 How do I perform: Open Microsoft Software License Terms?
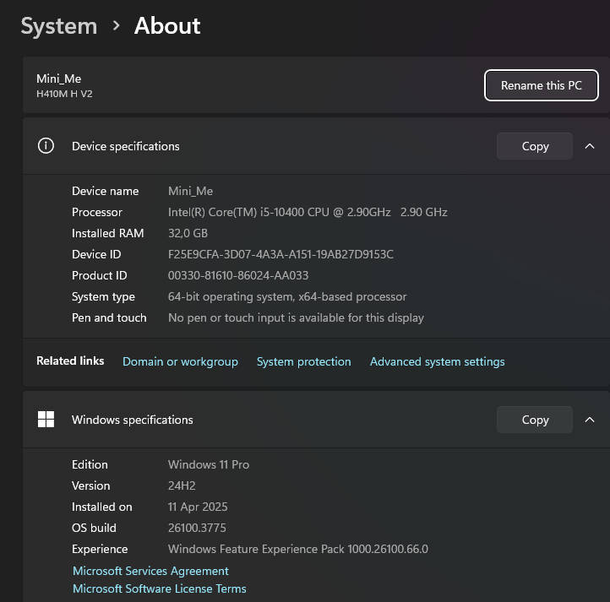click(160, 588)
